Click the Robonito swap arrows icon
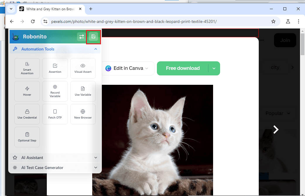The image size is (305, 196). click(81, 36)
